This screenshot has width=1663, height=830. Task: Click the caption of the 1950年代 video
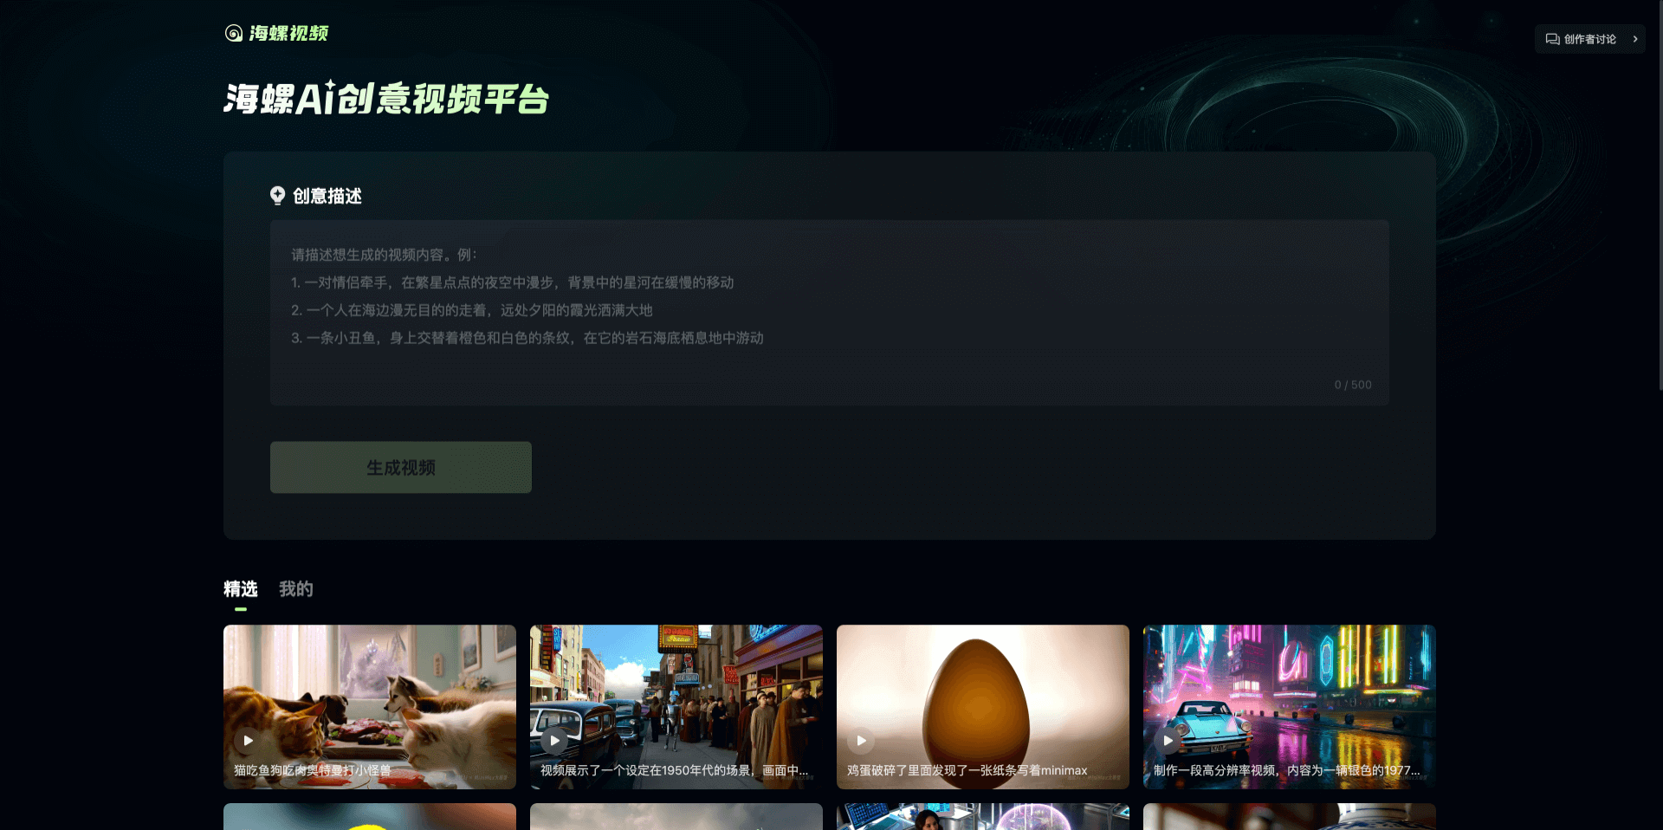point(674,769)
